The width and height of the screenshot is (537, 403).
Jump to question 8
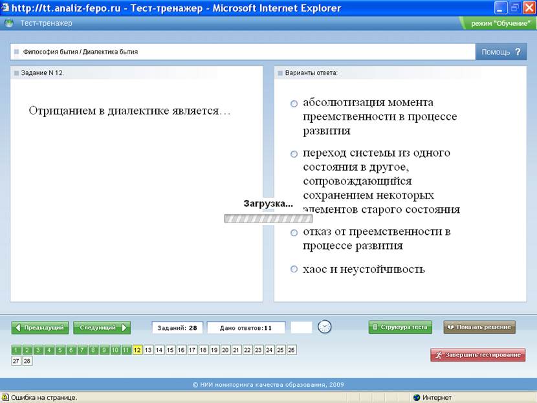point(93,350)
